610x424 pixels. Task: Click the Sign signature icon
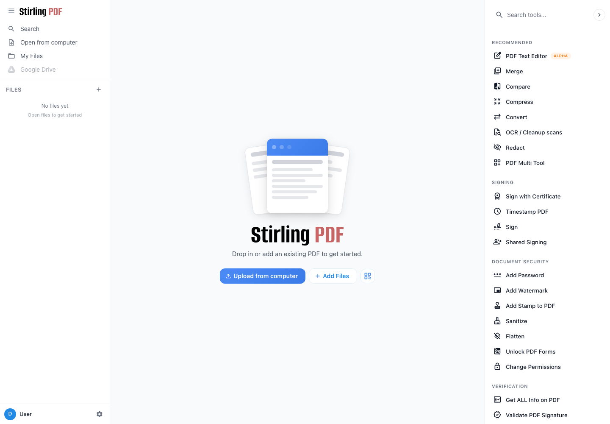[x=497, y=226]
